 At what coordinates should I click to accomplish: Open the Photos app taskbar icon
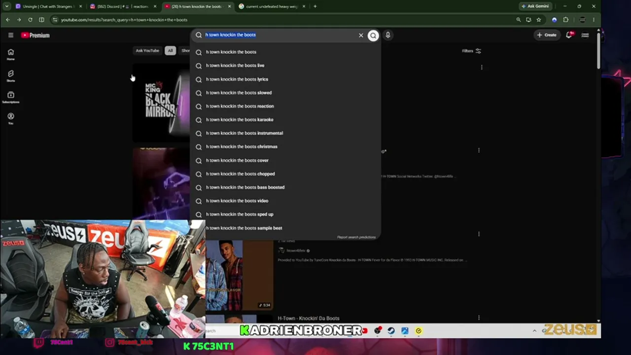click(405, 331)
